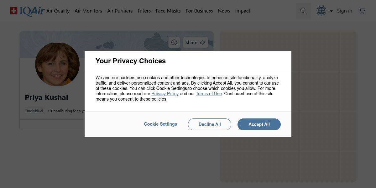Click the globe language icon
Image resolution: width=376 pixels, height=188 pixels.
pyautogui.click(x=321, y=11)
